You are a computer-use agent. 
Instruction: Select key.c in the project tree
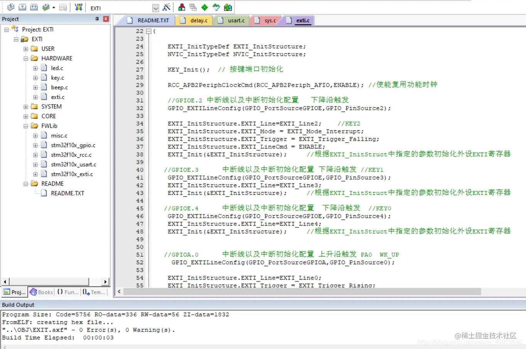(x=57, y=78)
